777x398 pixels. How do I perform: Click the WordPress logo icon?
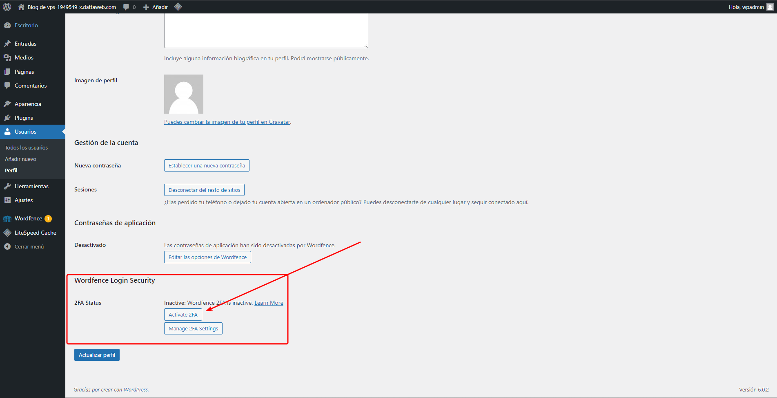coord(7,7)
